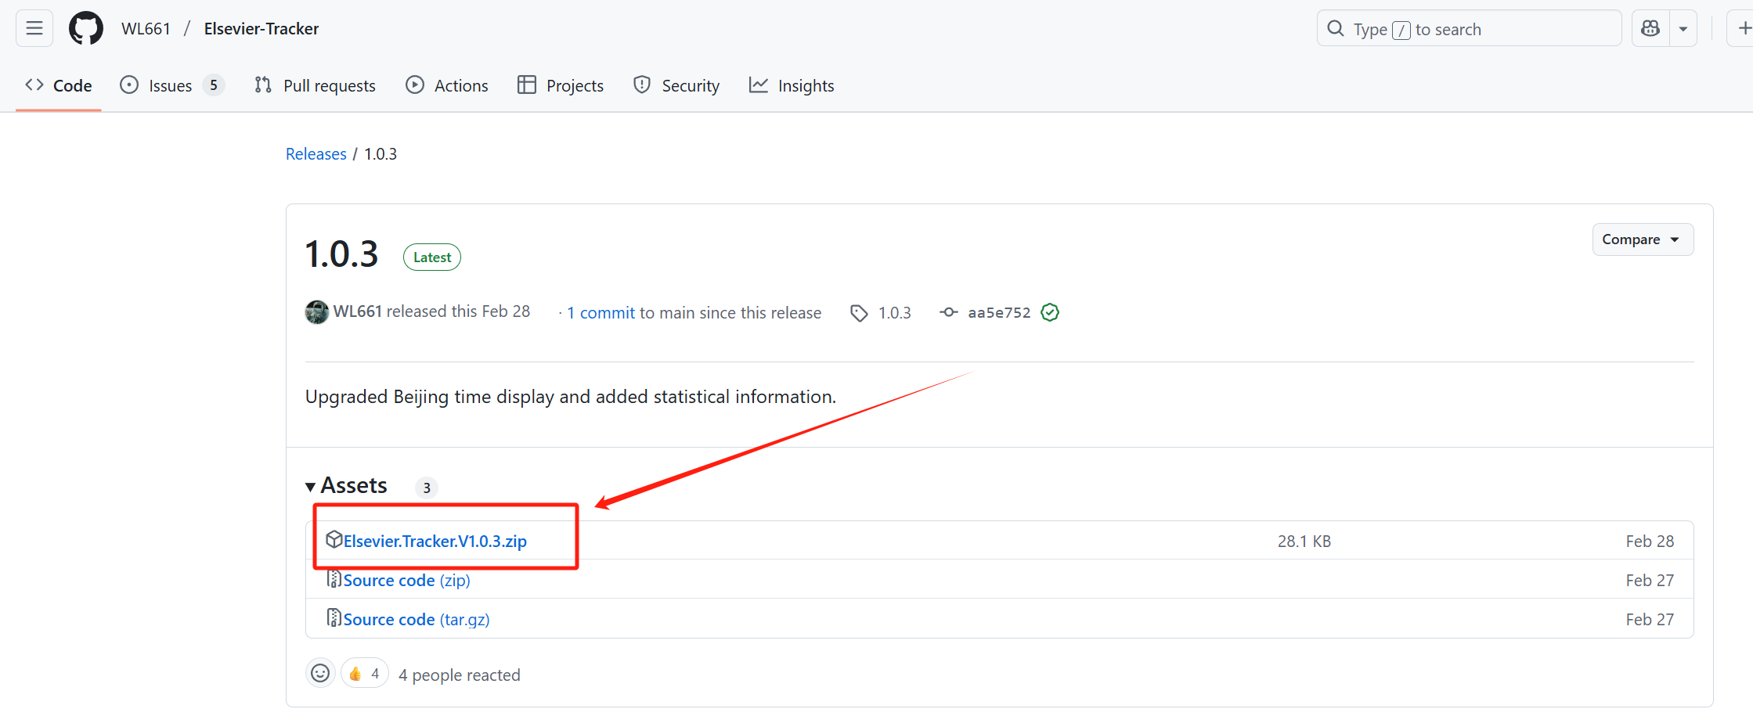Click the Pull requests branch icon
Image resolution: width=1753 pixels, height=727 pixels.
coord(263,85)
